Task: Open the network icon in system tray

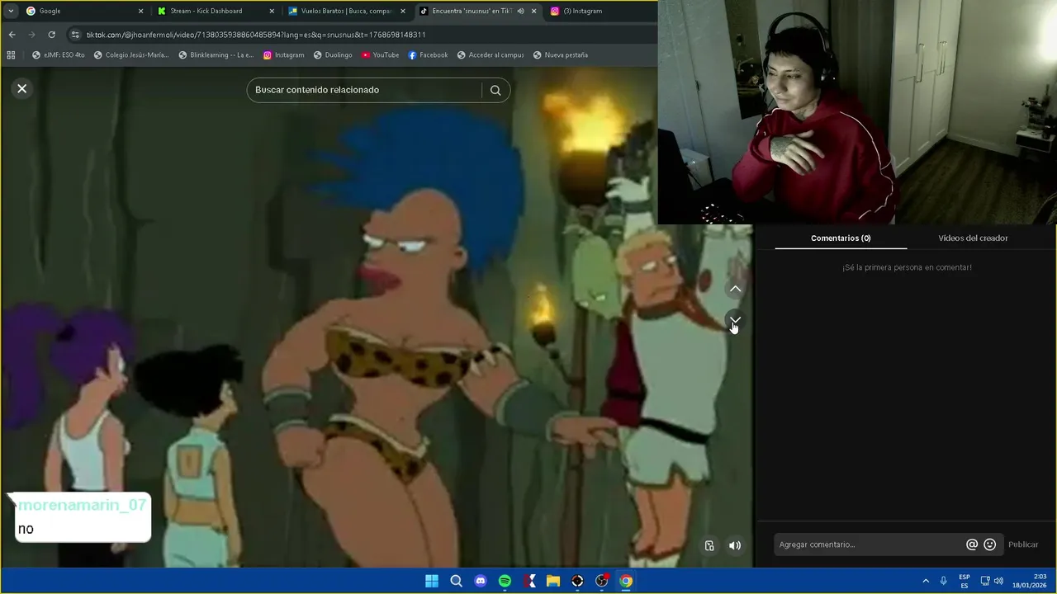Action: click(x=985, y=581)
